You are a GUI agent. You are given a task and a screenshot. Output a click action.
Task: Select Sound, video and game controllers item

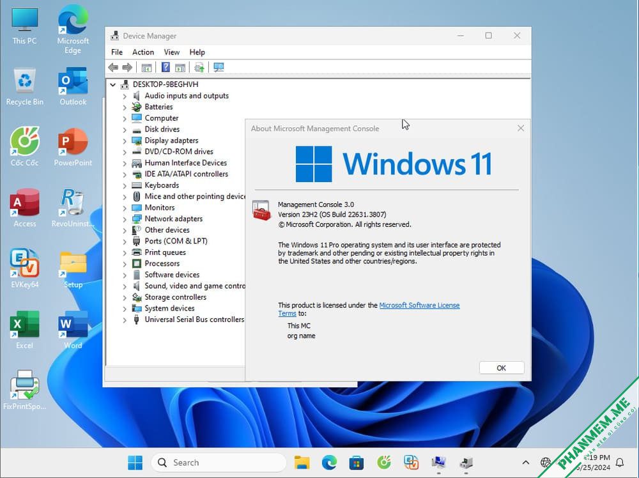195,286
